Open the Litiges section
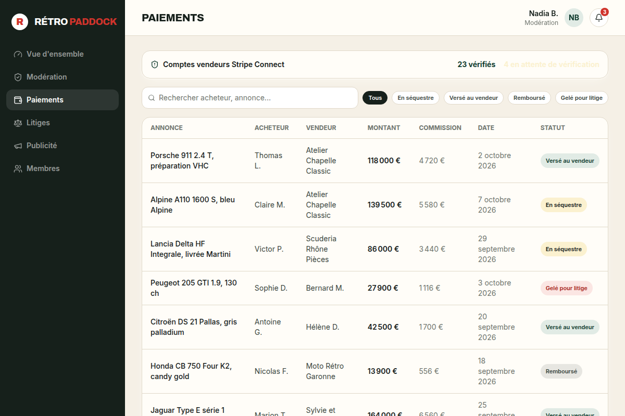 [x=63, y=123]
